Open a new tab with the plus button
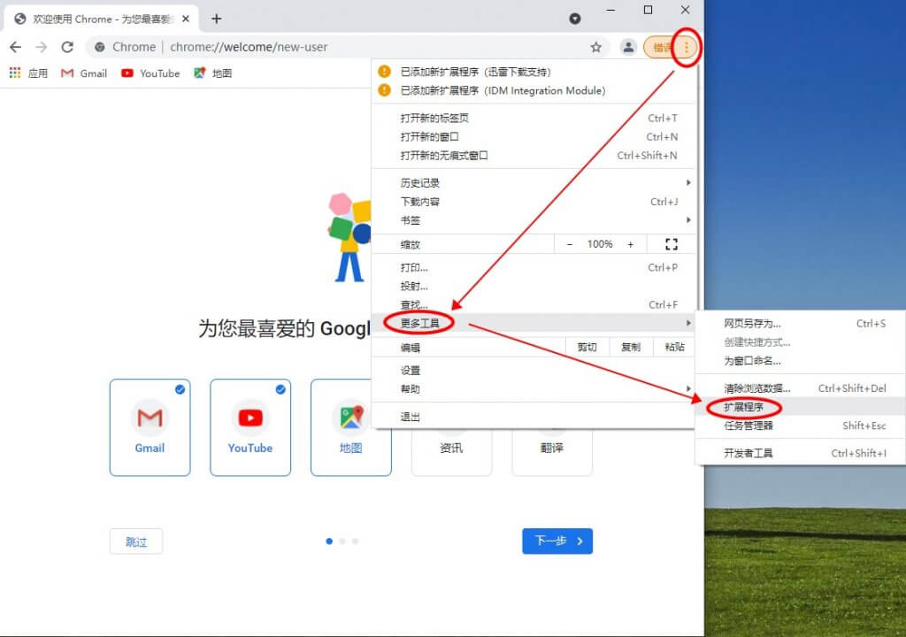Screen dimensions: 906x637 (217, 19)
